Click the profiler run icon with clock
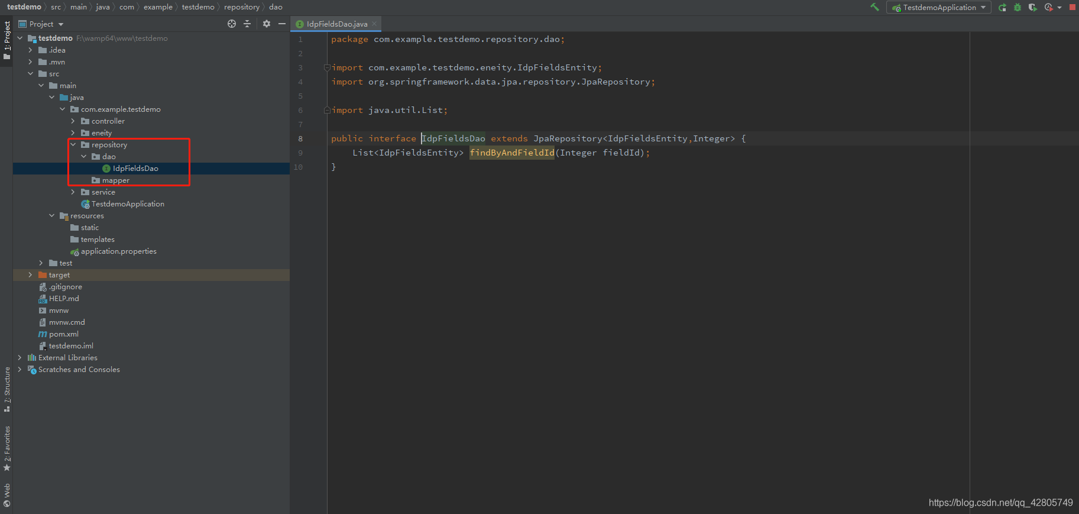The image size is (1079, 514). [1048, 7]
